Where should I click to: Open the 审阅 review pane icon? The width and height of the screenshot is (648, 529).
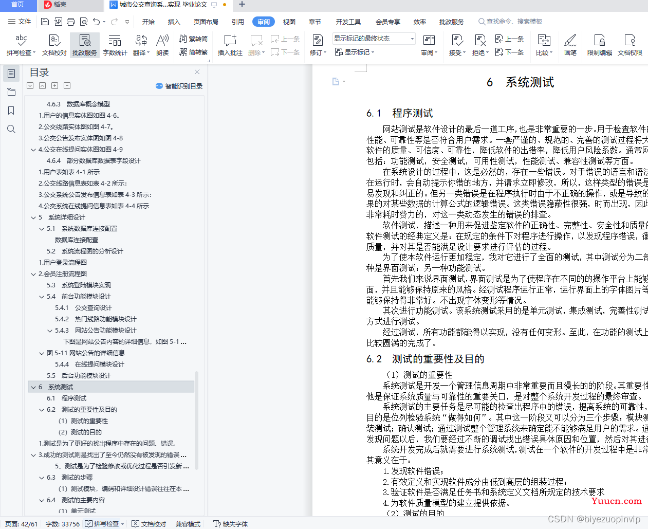[x=429, y=40]
